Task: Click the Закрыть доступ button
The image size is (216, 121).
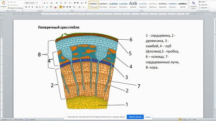Action: [x=135, y=117]
